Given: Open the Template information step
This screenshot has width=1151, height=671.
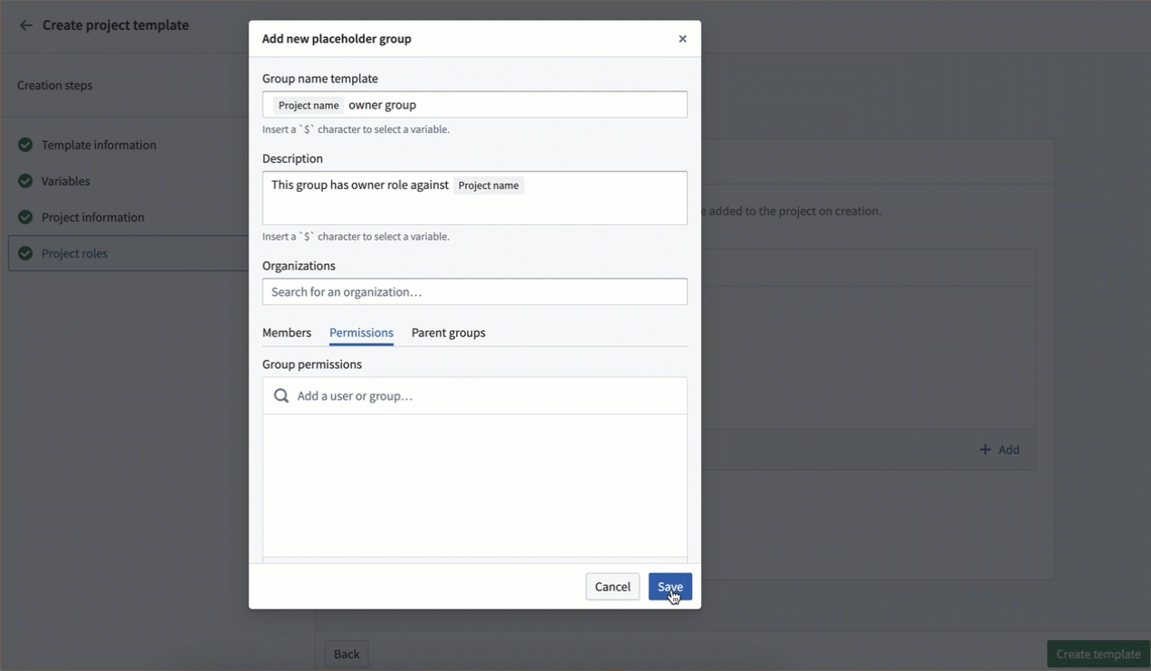Looking at the screenshot, I should tap(99, 145).
